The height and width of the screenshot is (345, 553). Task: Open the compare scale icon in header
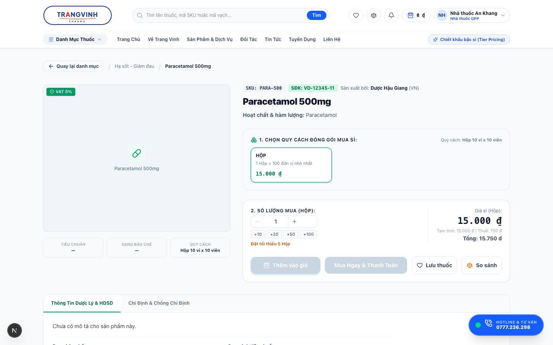[x=374, y=15]
